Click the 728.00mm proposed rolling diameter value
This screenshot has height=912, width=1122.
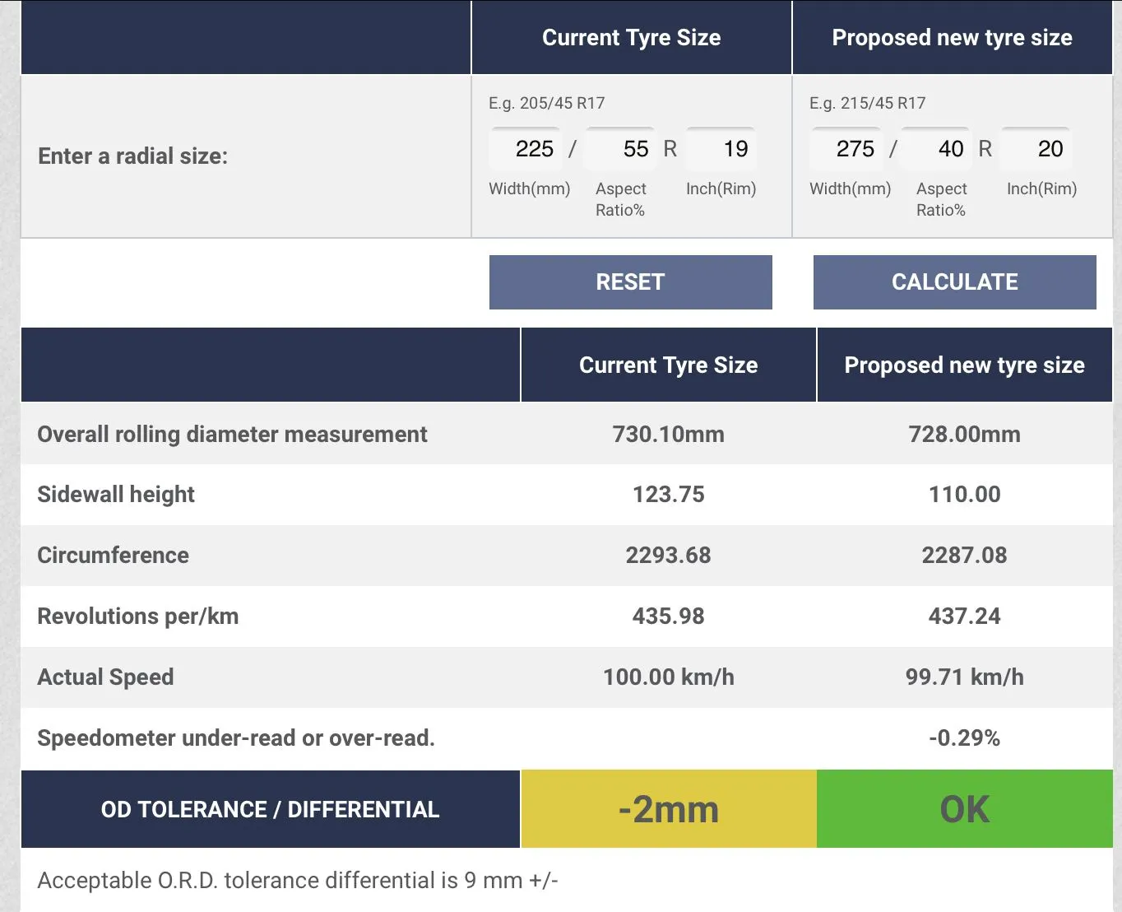(x=964, y=435)
